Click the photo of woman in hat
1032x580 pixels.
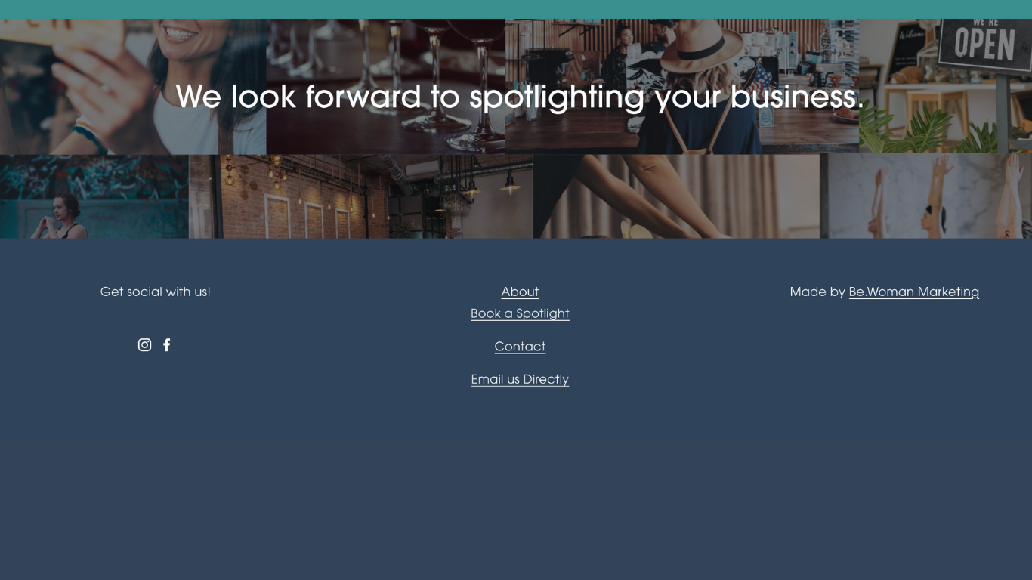pos(682,86)
